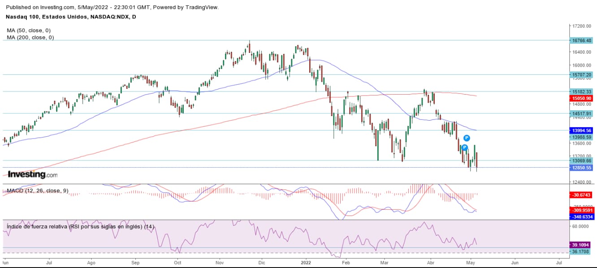Click the 15707.20 price level label

582,74
